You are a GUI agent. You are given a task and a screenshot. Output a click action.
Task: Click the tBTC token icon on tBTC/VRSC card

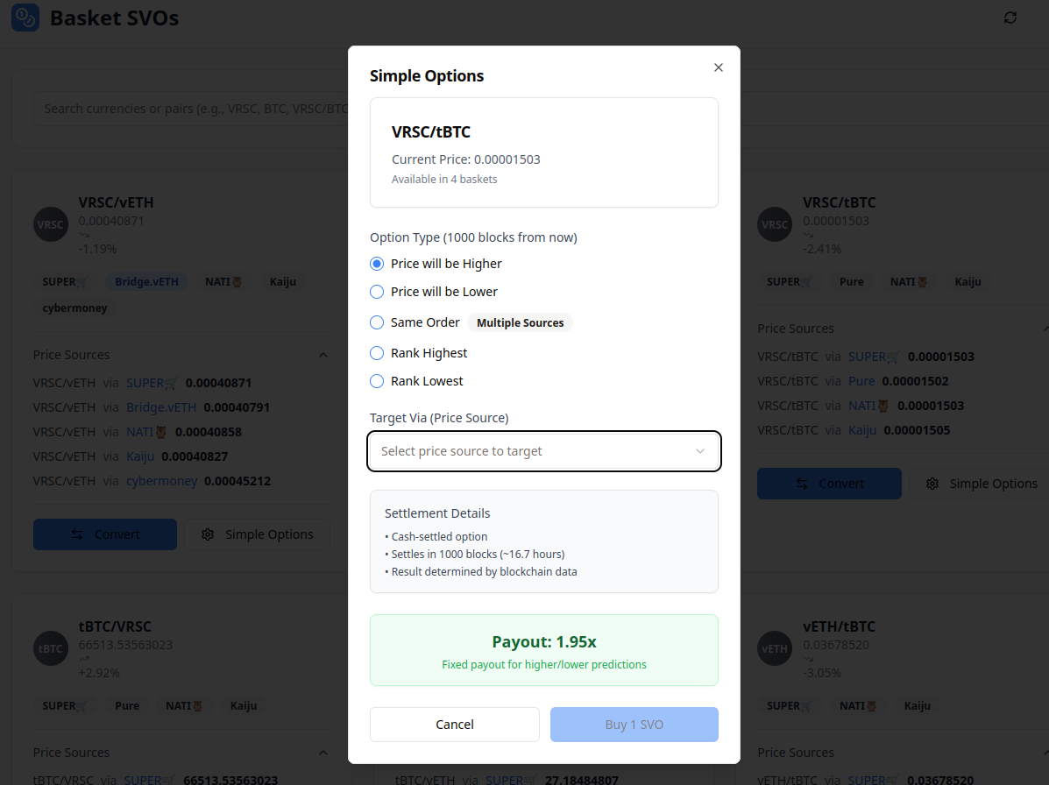click(x=50, y=648)
